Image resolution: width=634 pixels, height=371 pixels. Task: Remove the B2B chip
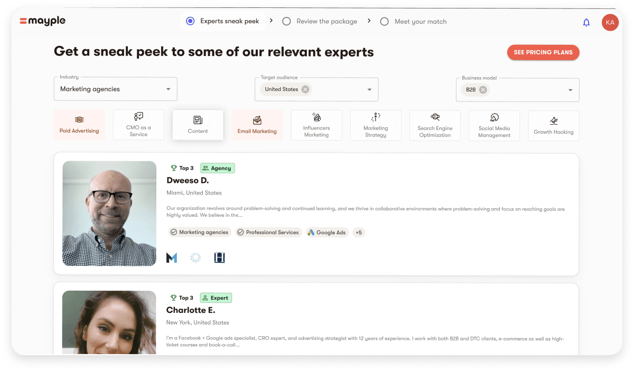(x=483, y=90)
